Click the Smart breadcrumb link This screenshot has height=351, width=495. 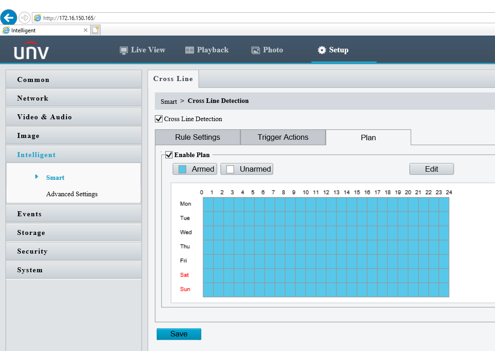168,102
